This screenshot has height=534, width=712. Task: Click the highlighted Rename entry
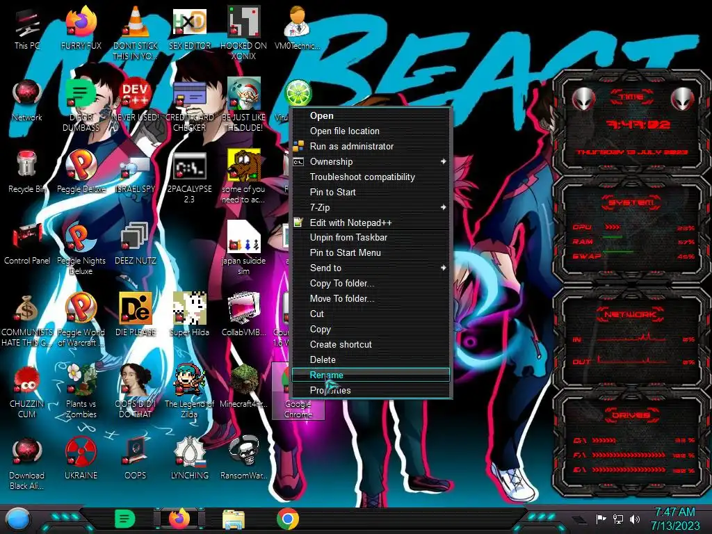click(371, 375)
